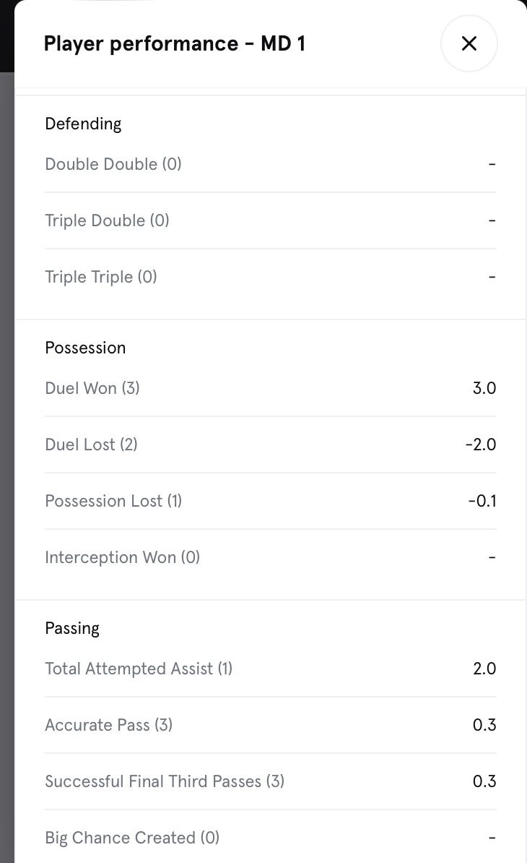Select the Possession section heading
Screen dimensions: 527x863
coord(85,348)
